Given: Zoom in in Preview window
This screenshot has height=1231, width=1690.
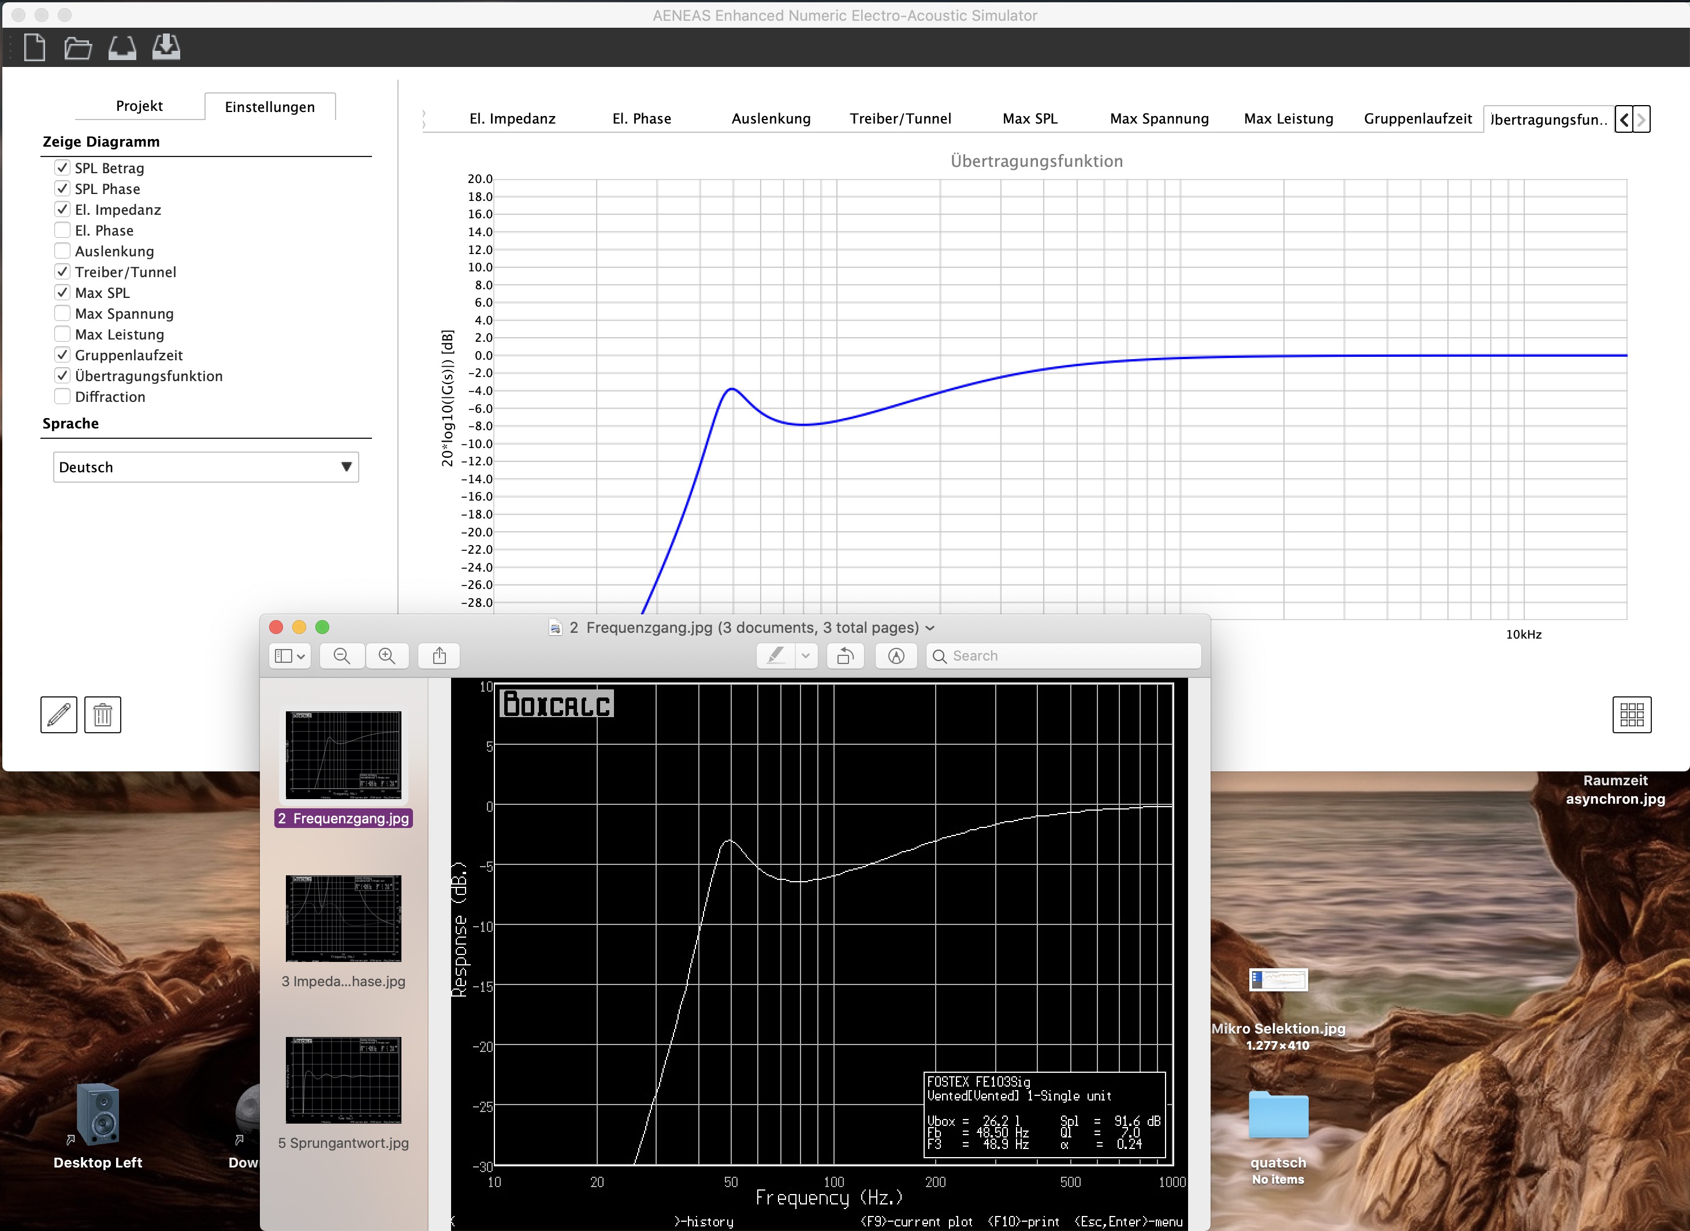Looking at the screenshot, I should 386,656.
